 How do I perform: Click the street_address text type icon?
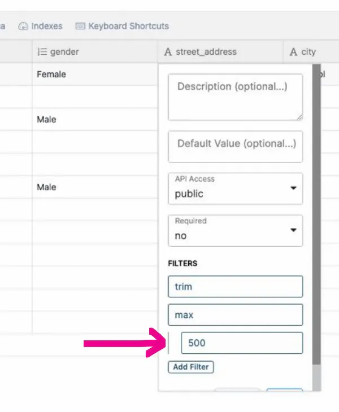click(168, 52)
